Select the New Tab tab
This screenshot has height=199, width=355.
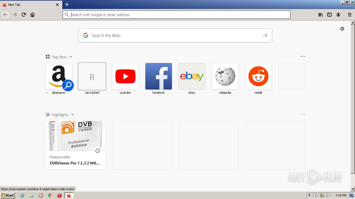pos(31,5)
